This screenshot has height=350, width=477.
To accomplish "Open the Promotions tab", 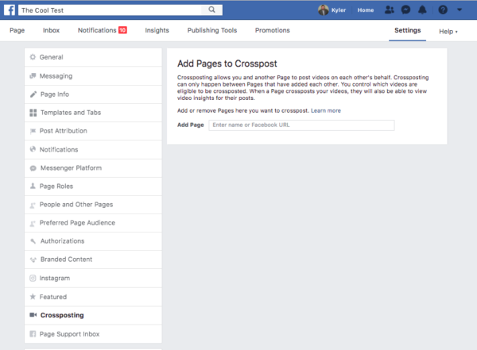I will click(272, 30).
